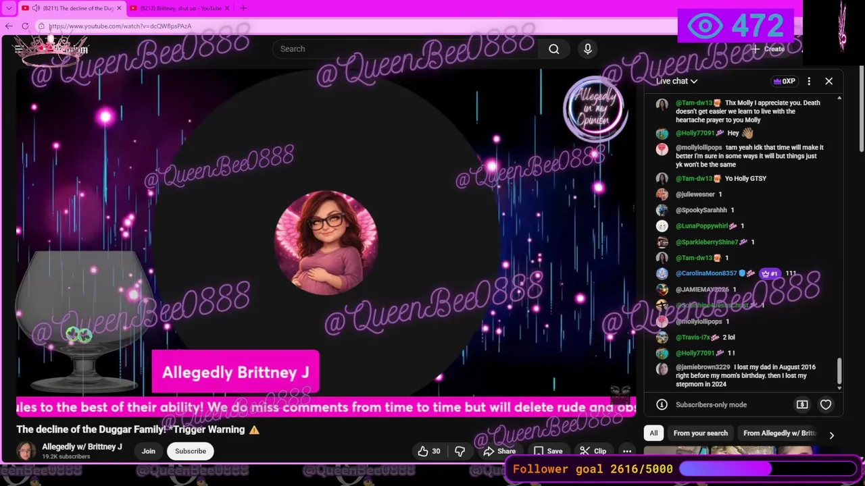Create a Clip with scissors button
Viewport: 865px width, 486px height.
point(593,451)
